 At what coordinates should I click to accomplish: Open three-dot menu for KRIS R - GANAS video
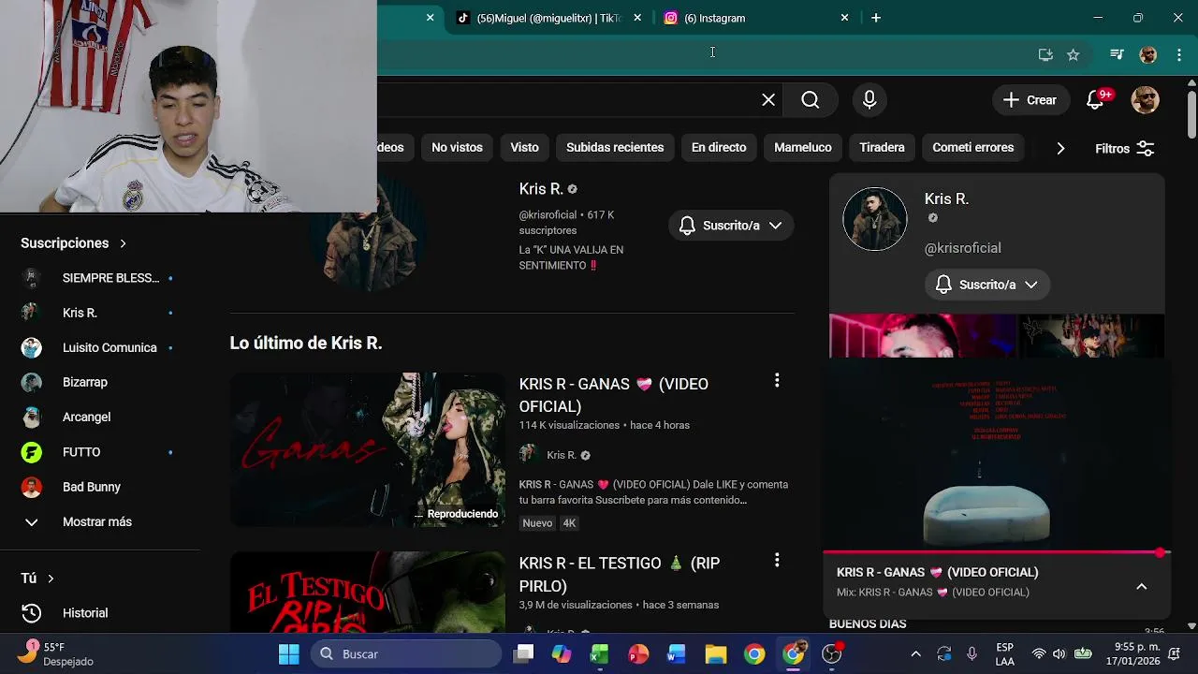776,380
